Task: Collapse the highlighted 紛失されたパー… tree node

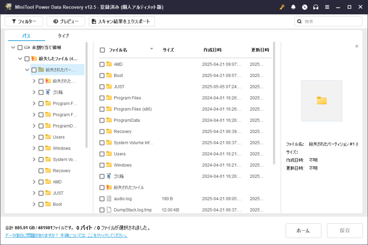Action: 27,70
